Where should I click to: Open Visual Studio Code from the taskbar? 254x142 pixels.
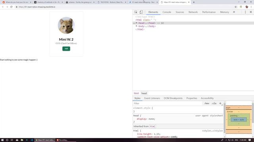[x=32, y=140]
